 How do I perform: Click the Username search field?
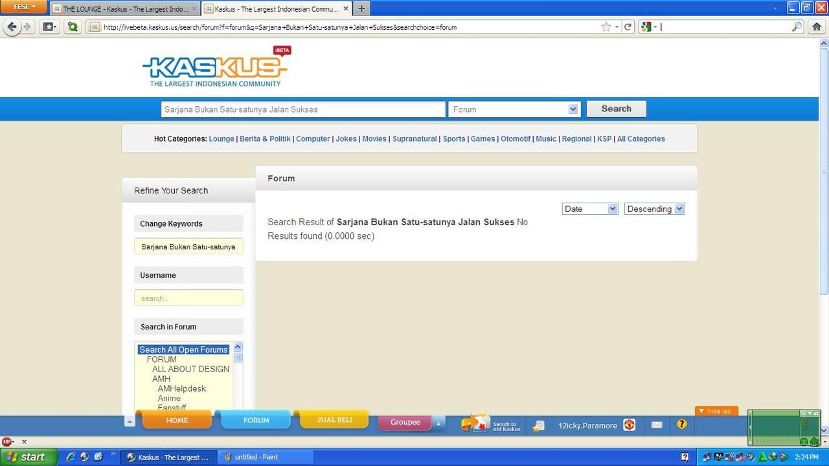[188, 298]
